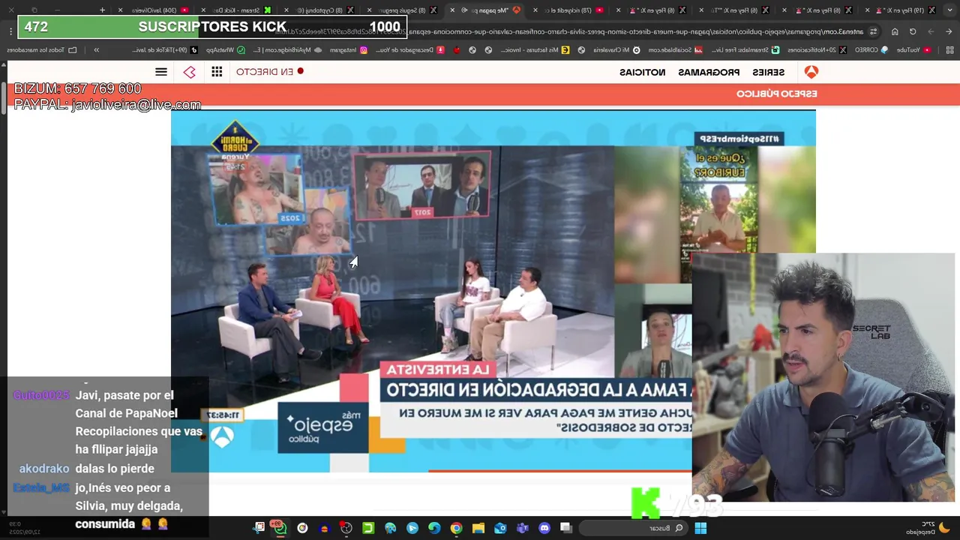This screenshot has height=540, width=960.
Task: Open the nine-dot grid menu icon
Action: [217, 72]
